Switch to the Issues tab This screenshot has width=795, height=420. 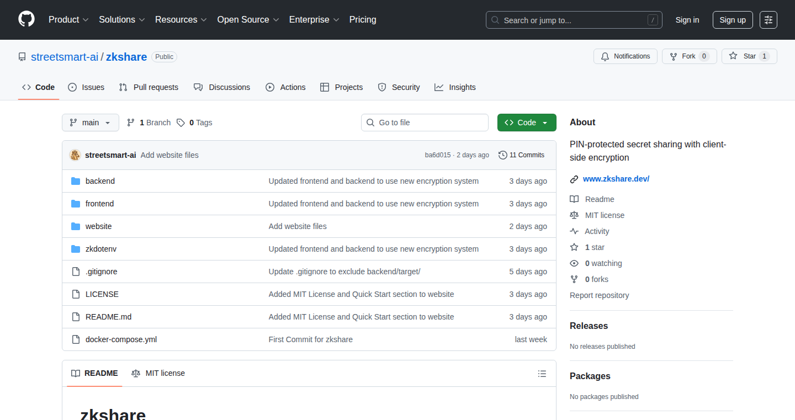tap(86, 87)
